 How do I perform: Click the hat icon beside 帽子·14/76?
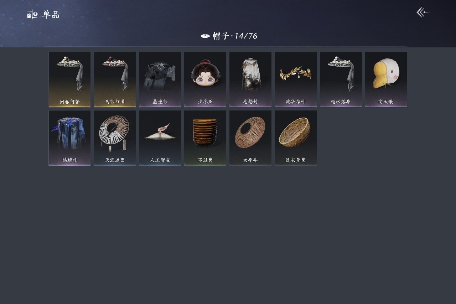205,36
